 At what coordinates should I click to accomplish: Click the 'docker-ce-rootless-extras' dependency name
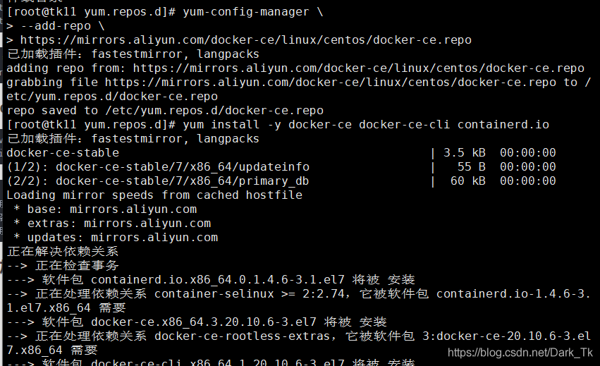click(x=242, y=336)
